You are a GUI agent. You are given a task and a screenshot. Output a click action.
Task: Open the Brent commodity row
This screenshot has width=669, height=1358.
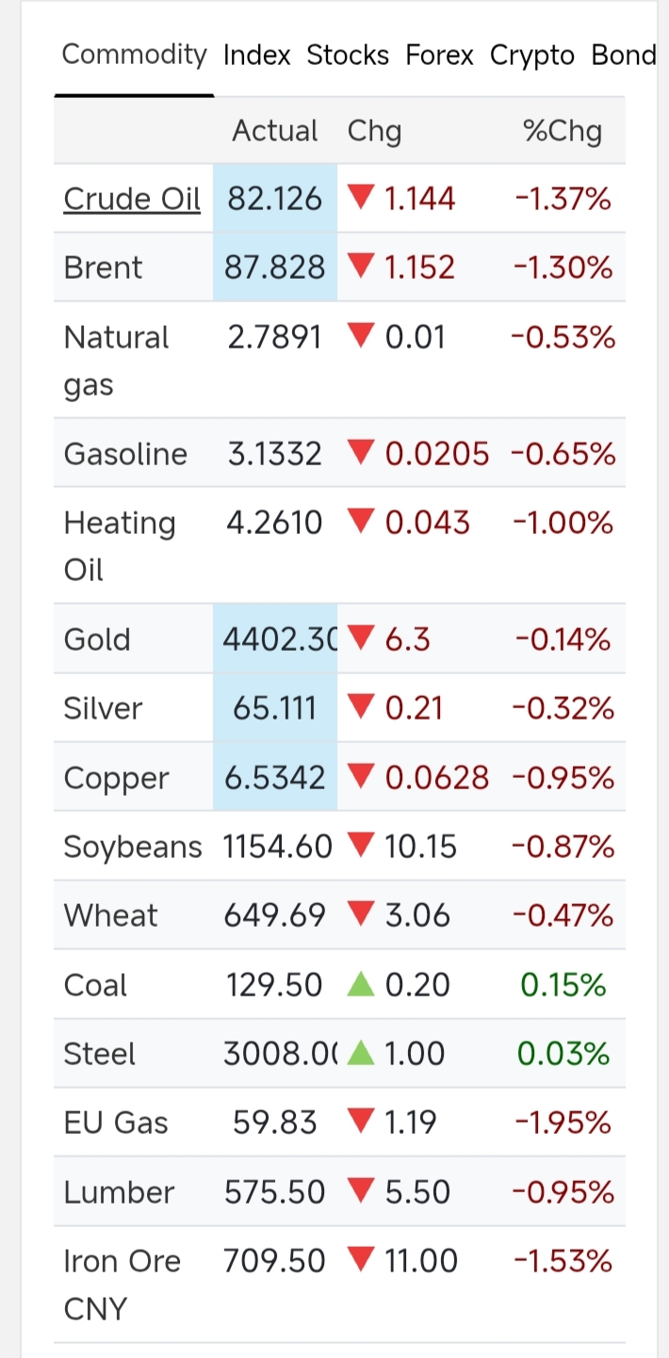coord(339,267)
